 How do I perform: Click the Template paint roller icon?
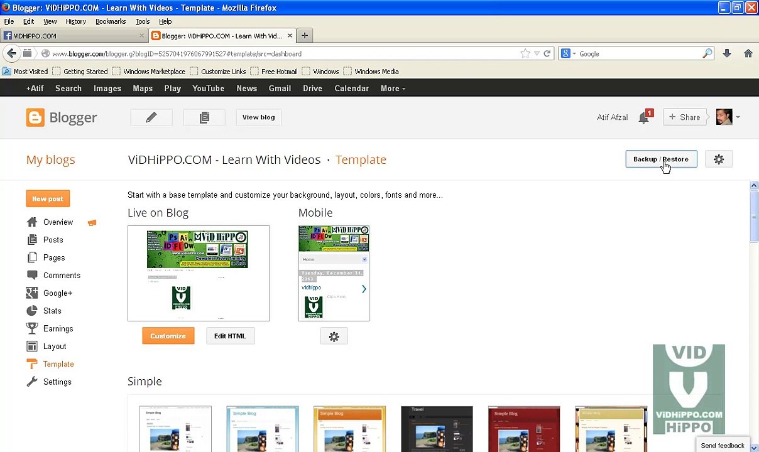tap(32, 364)
